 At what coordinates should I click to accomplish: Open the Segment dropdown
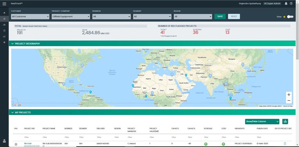(152, 16)
